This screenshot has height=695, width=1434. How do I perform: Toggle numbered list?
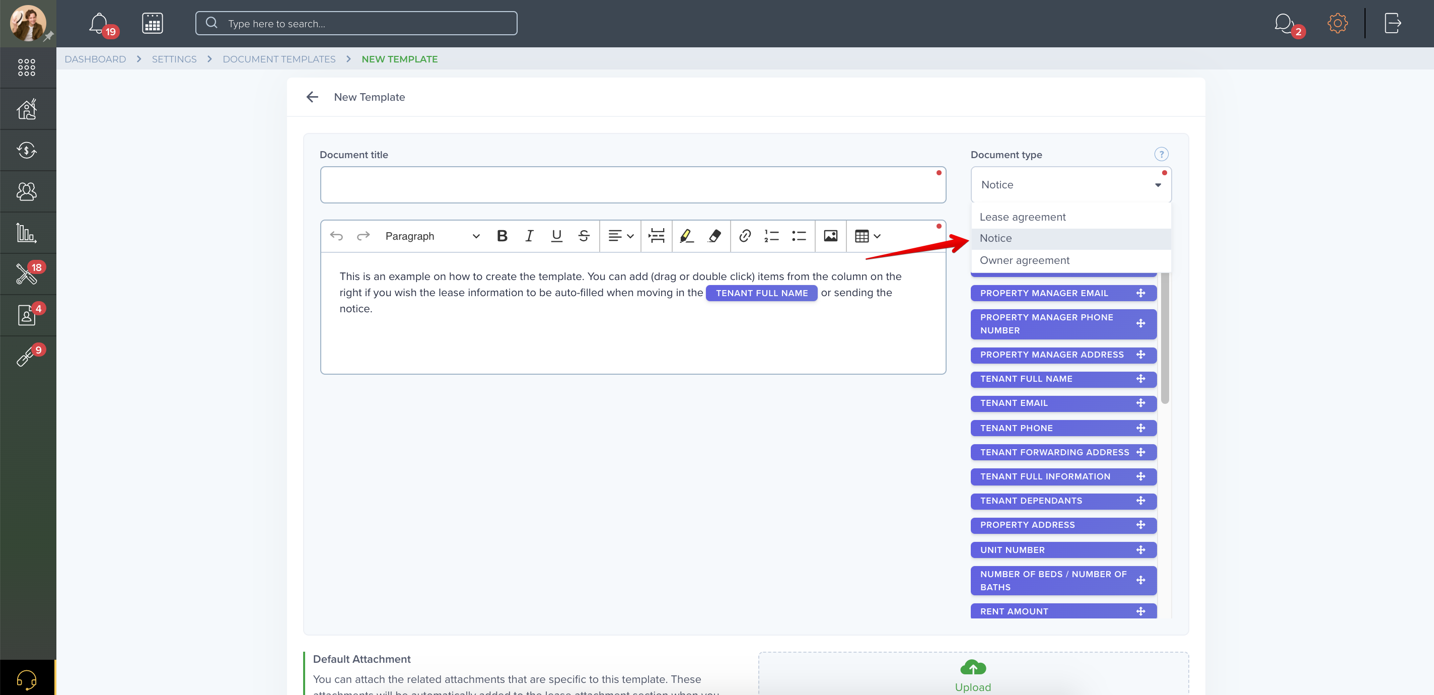[771, 236]
